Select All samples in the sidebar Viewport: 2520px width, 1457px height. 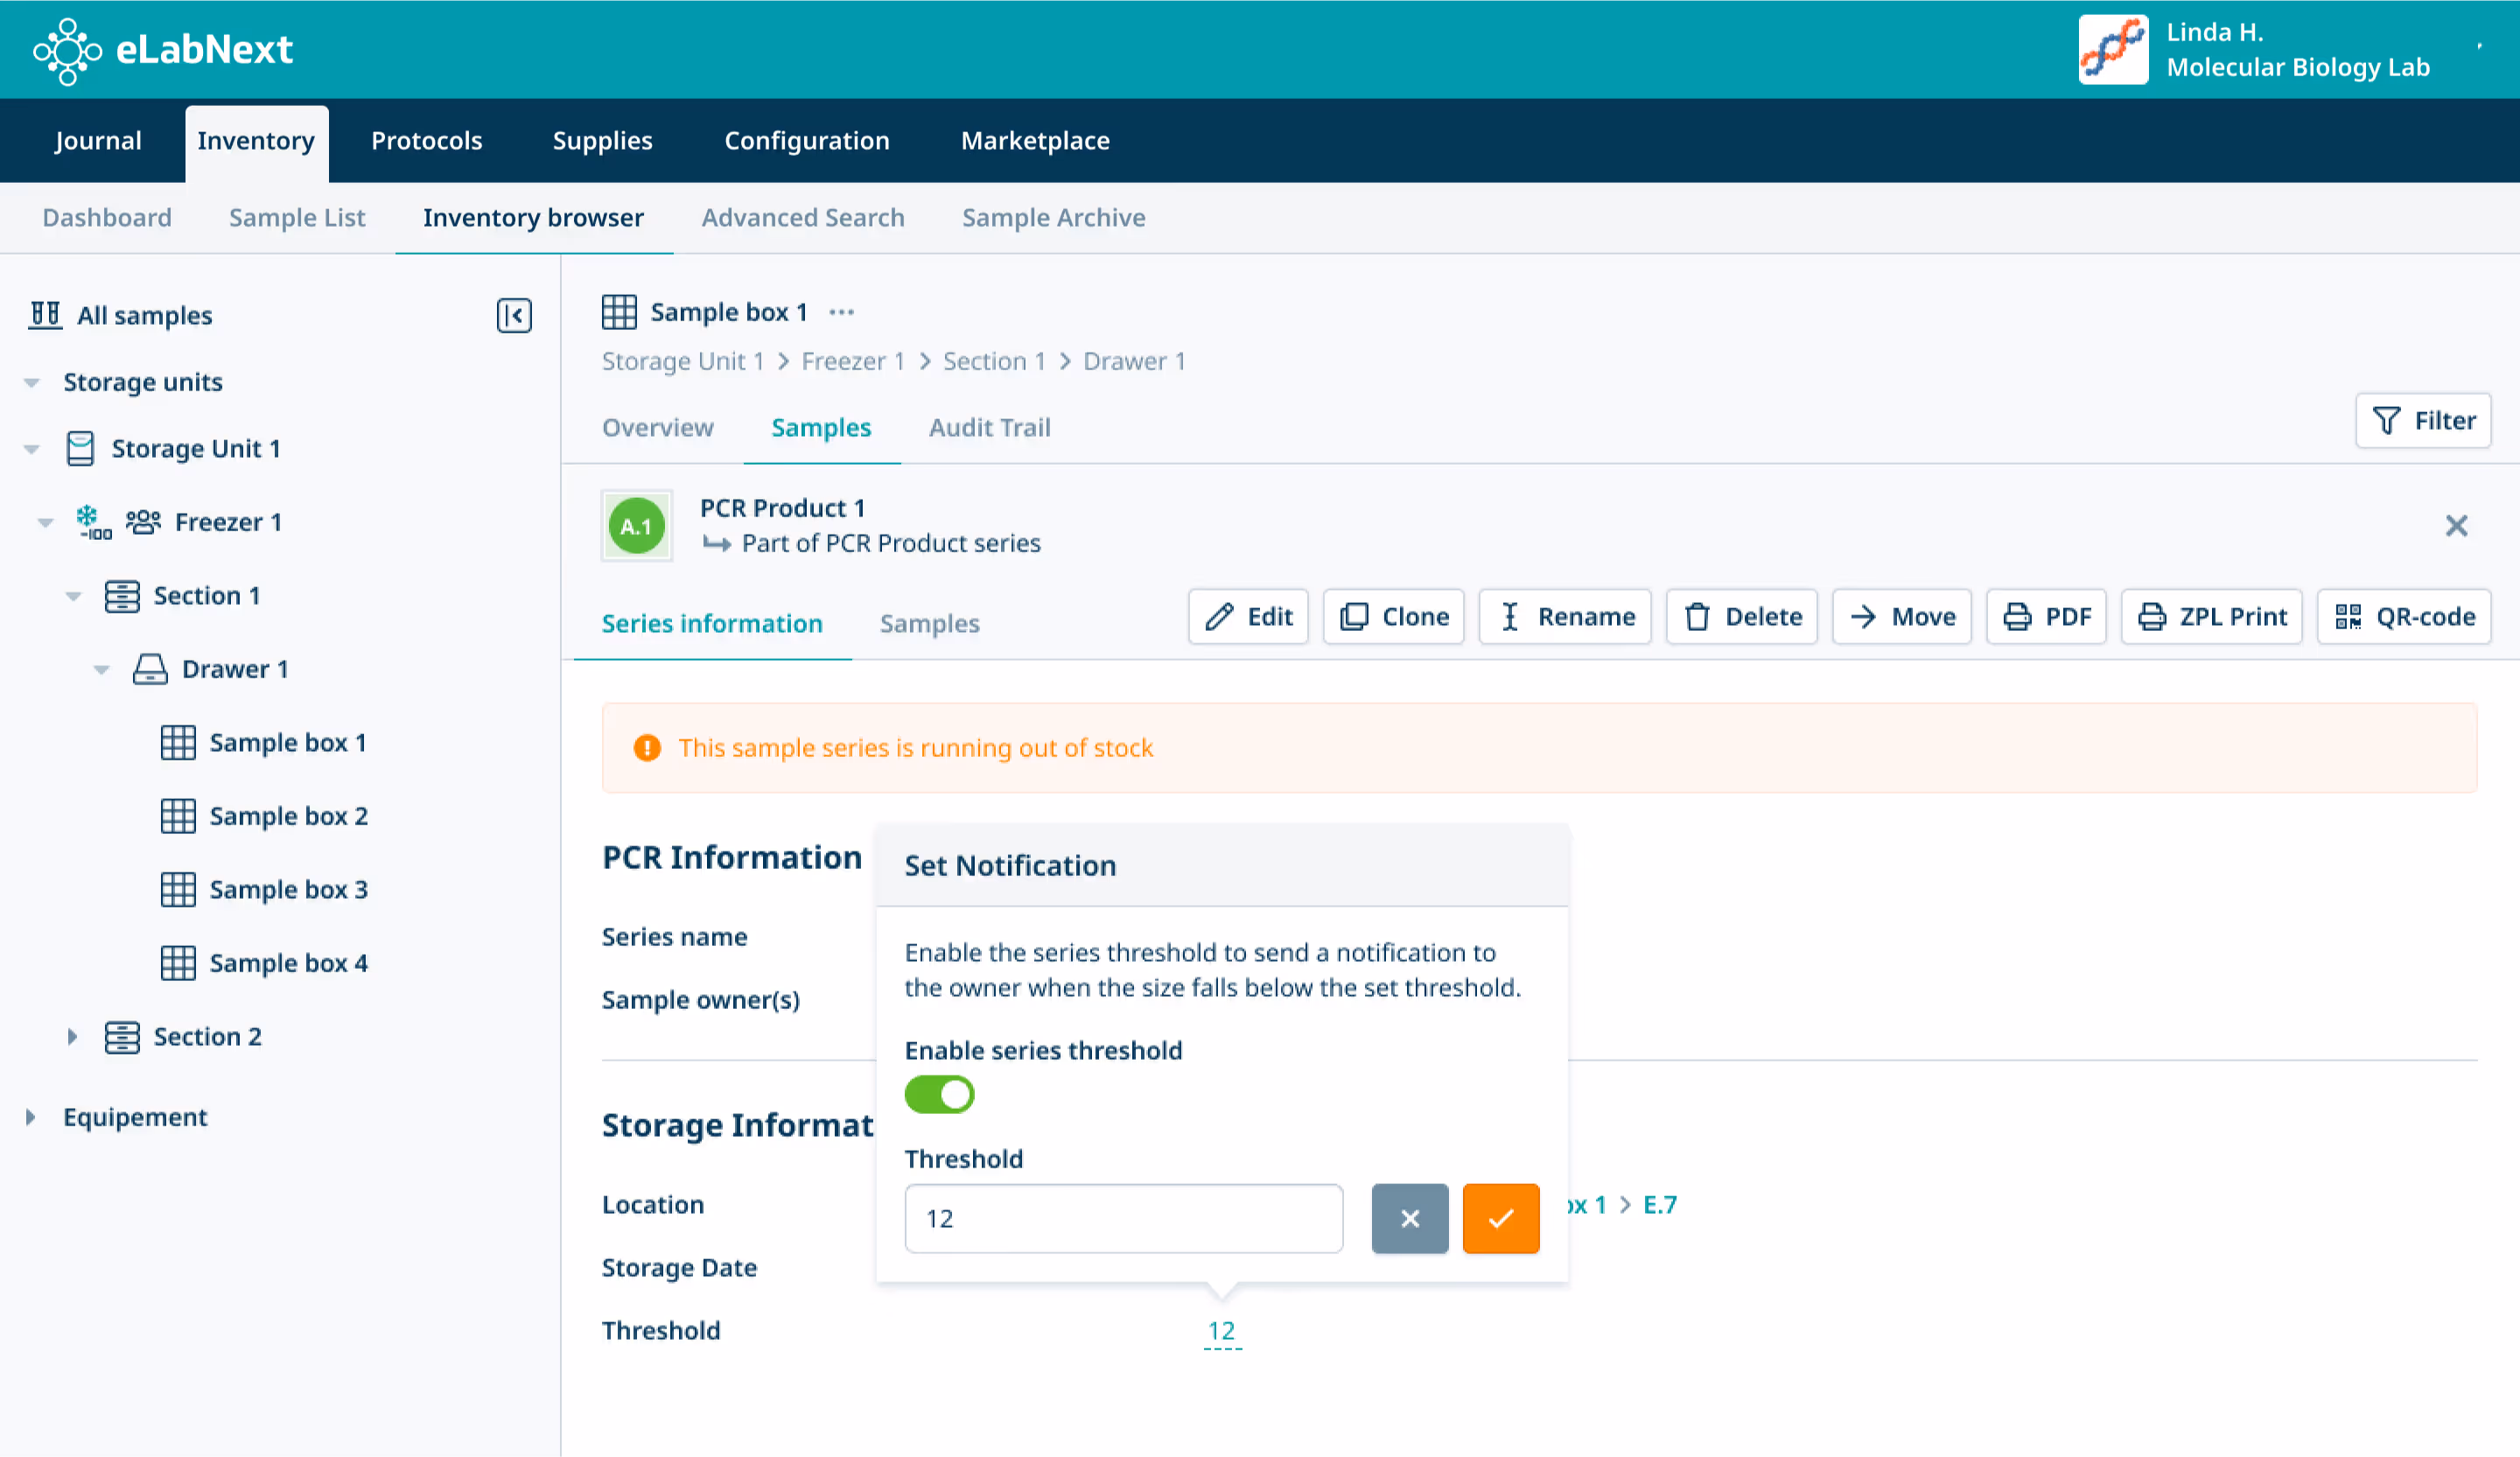145,316
